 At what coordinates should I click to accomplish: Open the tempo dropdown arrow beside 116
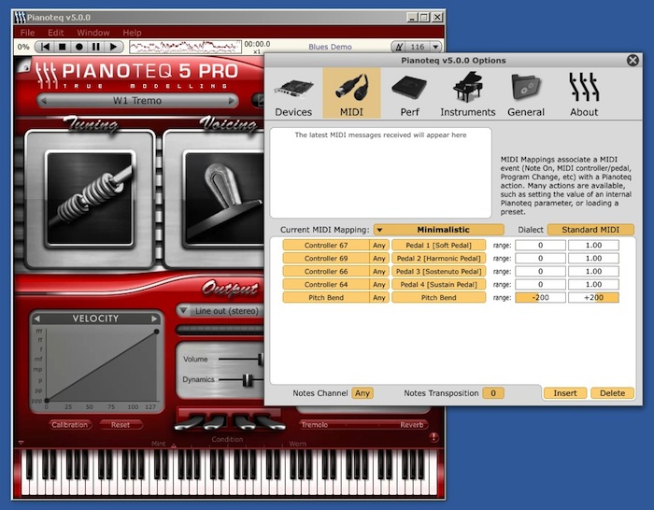(435, 47)
